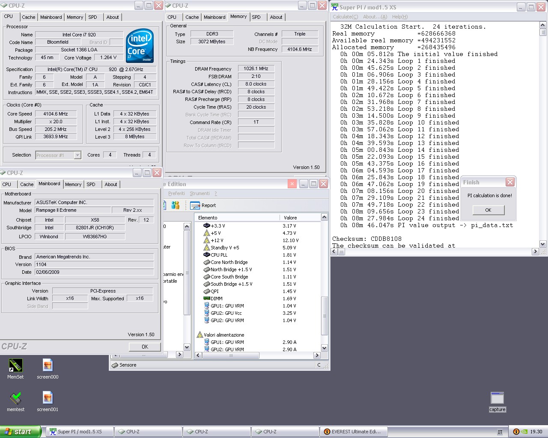Viewport: 548px width, 438px height.
Task: Select the +3.3 V sensor row icon
Action: point(206,226)
